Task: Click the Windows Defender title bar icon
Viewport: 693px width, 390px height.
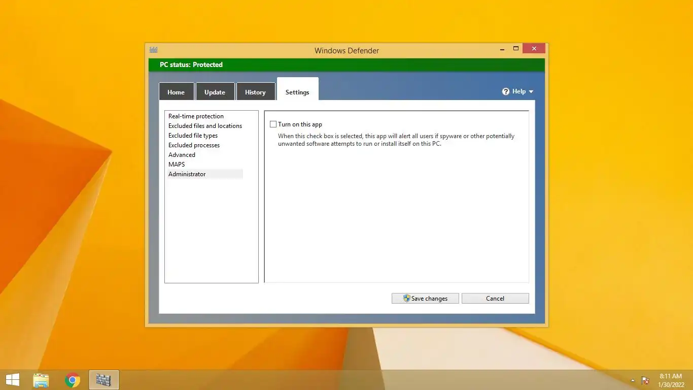Action: pos(153,50)
